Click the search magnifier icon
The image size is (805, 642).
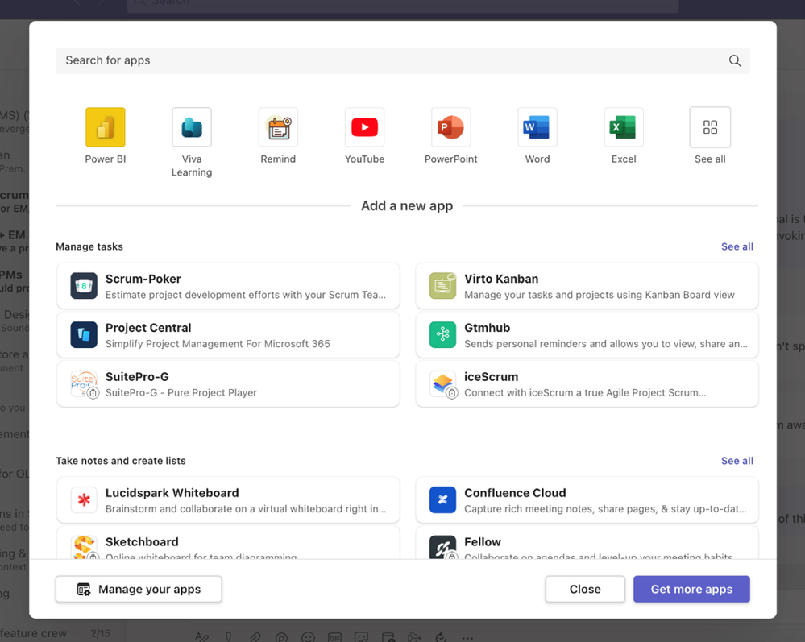735,60
